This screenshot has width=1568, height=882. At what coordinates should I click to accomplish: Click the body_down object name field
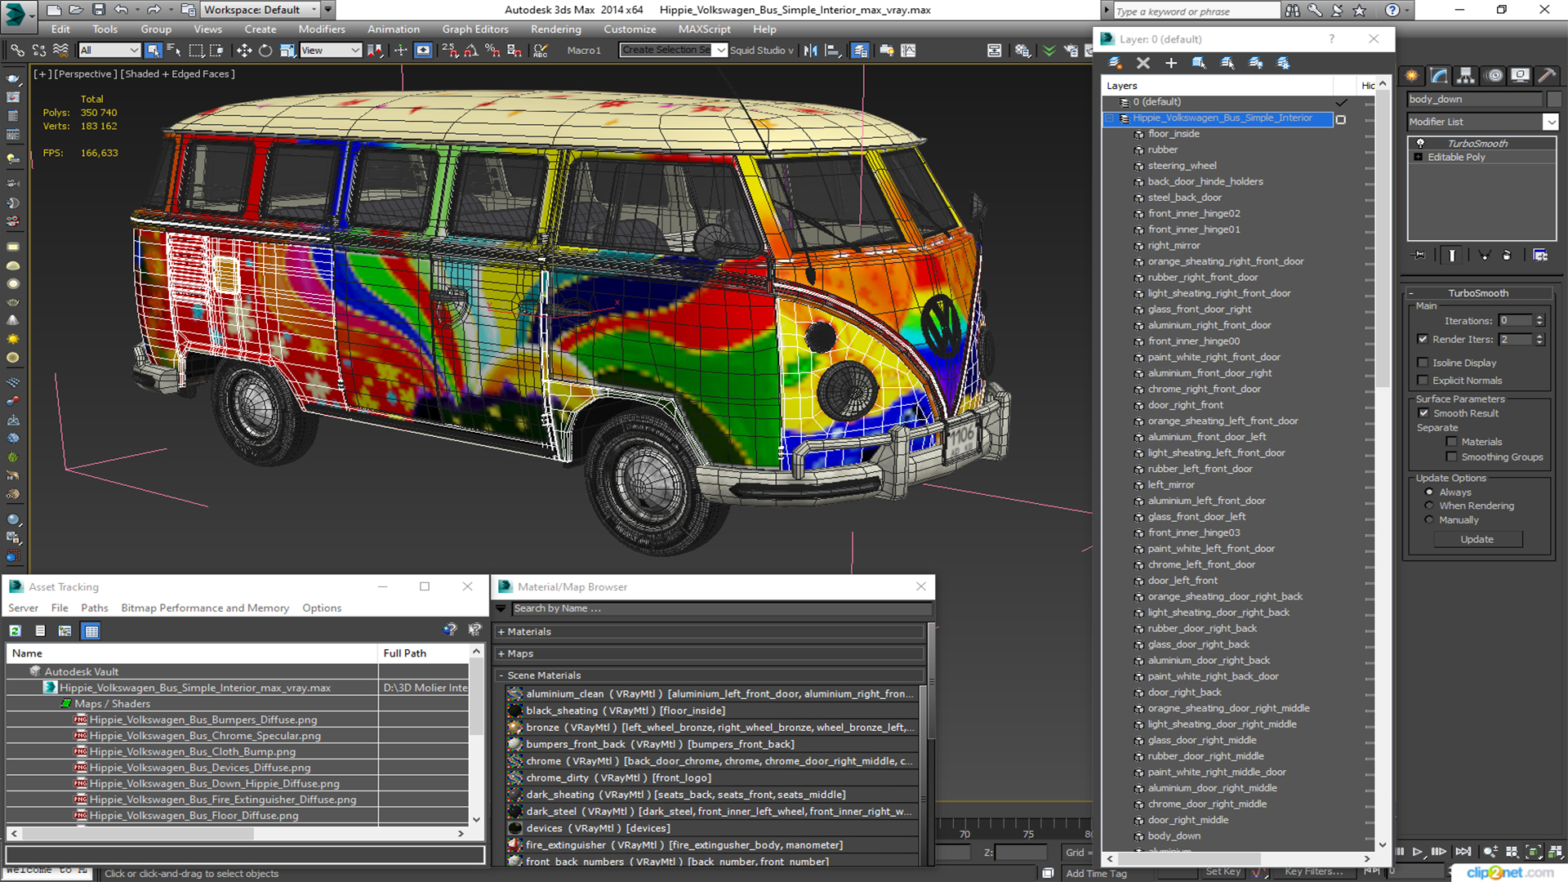pos(1475,99)
